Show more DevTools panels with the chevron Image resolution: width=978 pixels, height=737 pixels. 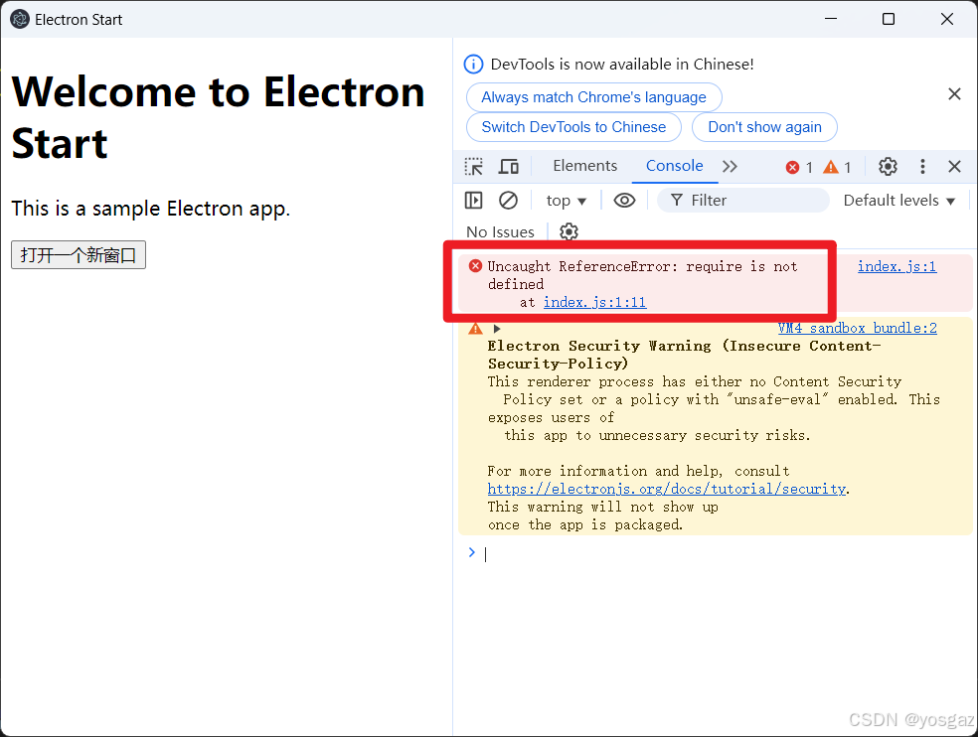(x=730, y=166)
